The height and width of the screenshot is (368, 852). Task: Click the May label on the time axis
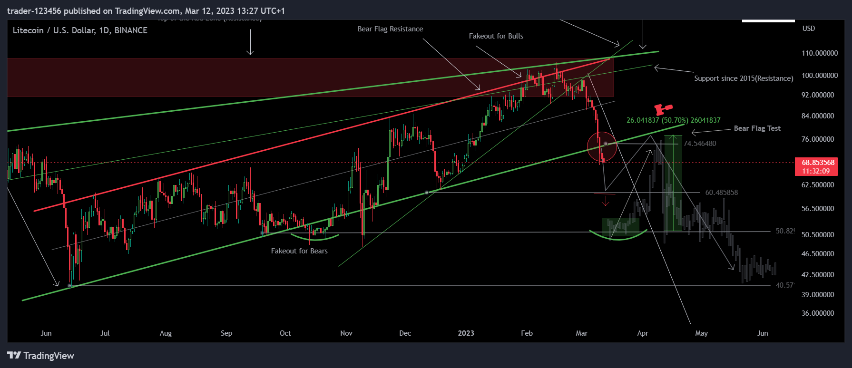point(702,333)
